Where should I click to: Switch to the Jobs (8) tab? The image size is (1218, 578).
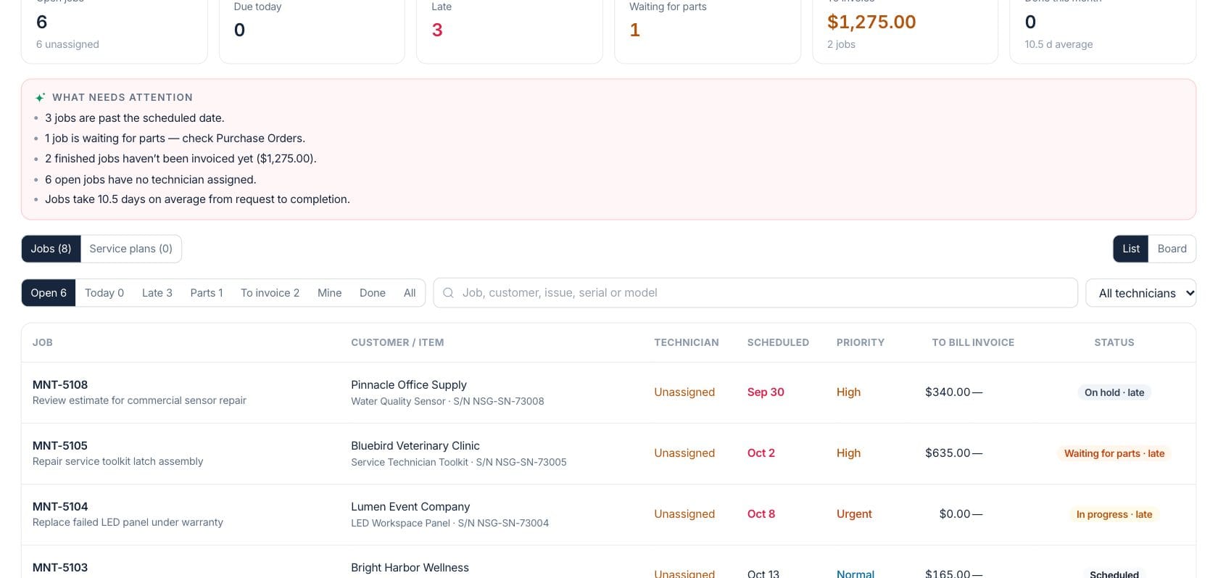(51, 249)
